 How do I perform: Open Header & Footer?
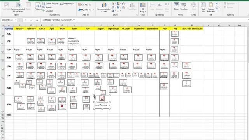tap(211, 8)
